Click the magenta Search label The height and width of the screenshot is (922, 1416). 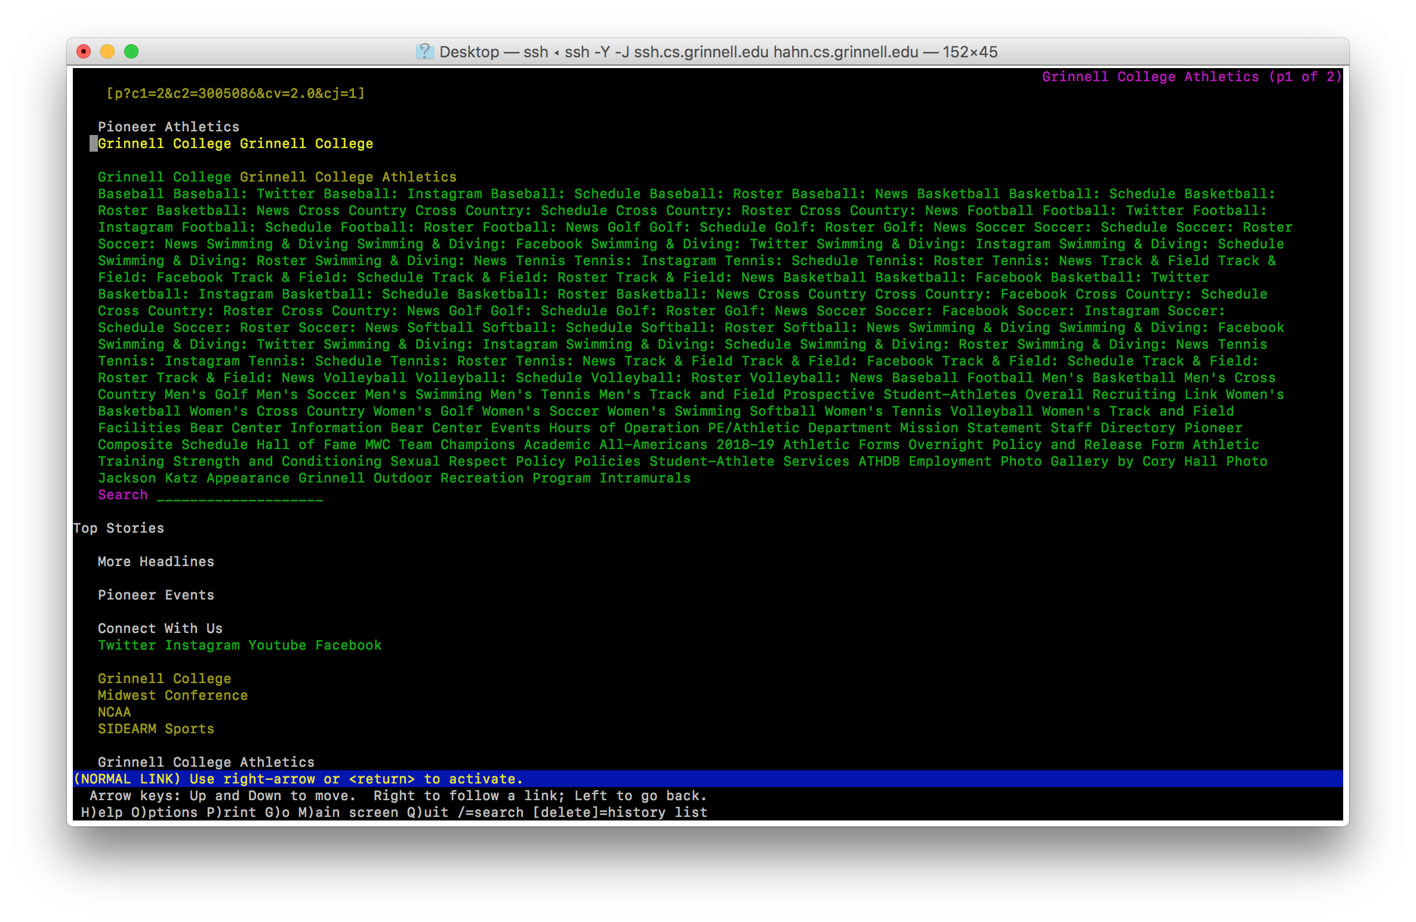click(122, 495)
